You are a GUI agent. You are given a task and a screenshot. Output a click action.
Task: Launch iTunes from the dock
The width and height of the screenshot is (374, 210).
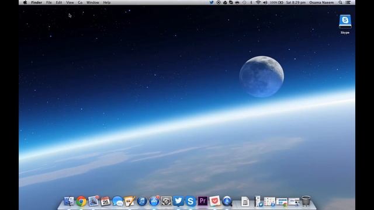click(142, 201)
